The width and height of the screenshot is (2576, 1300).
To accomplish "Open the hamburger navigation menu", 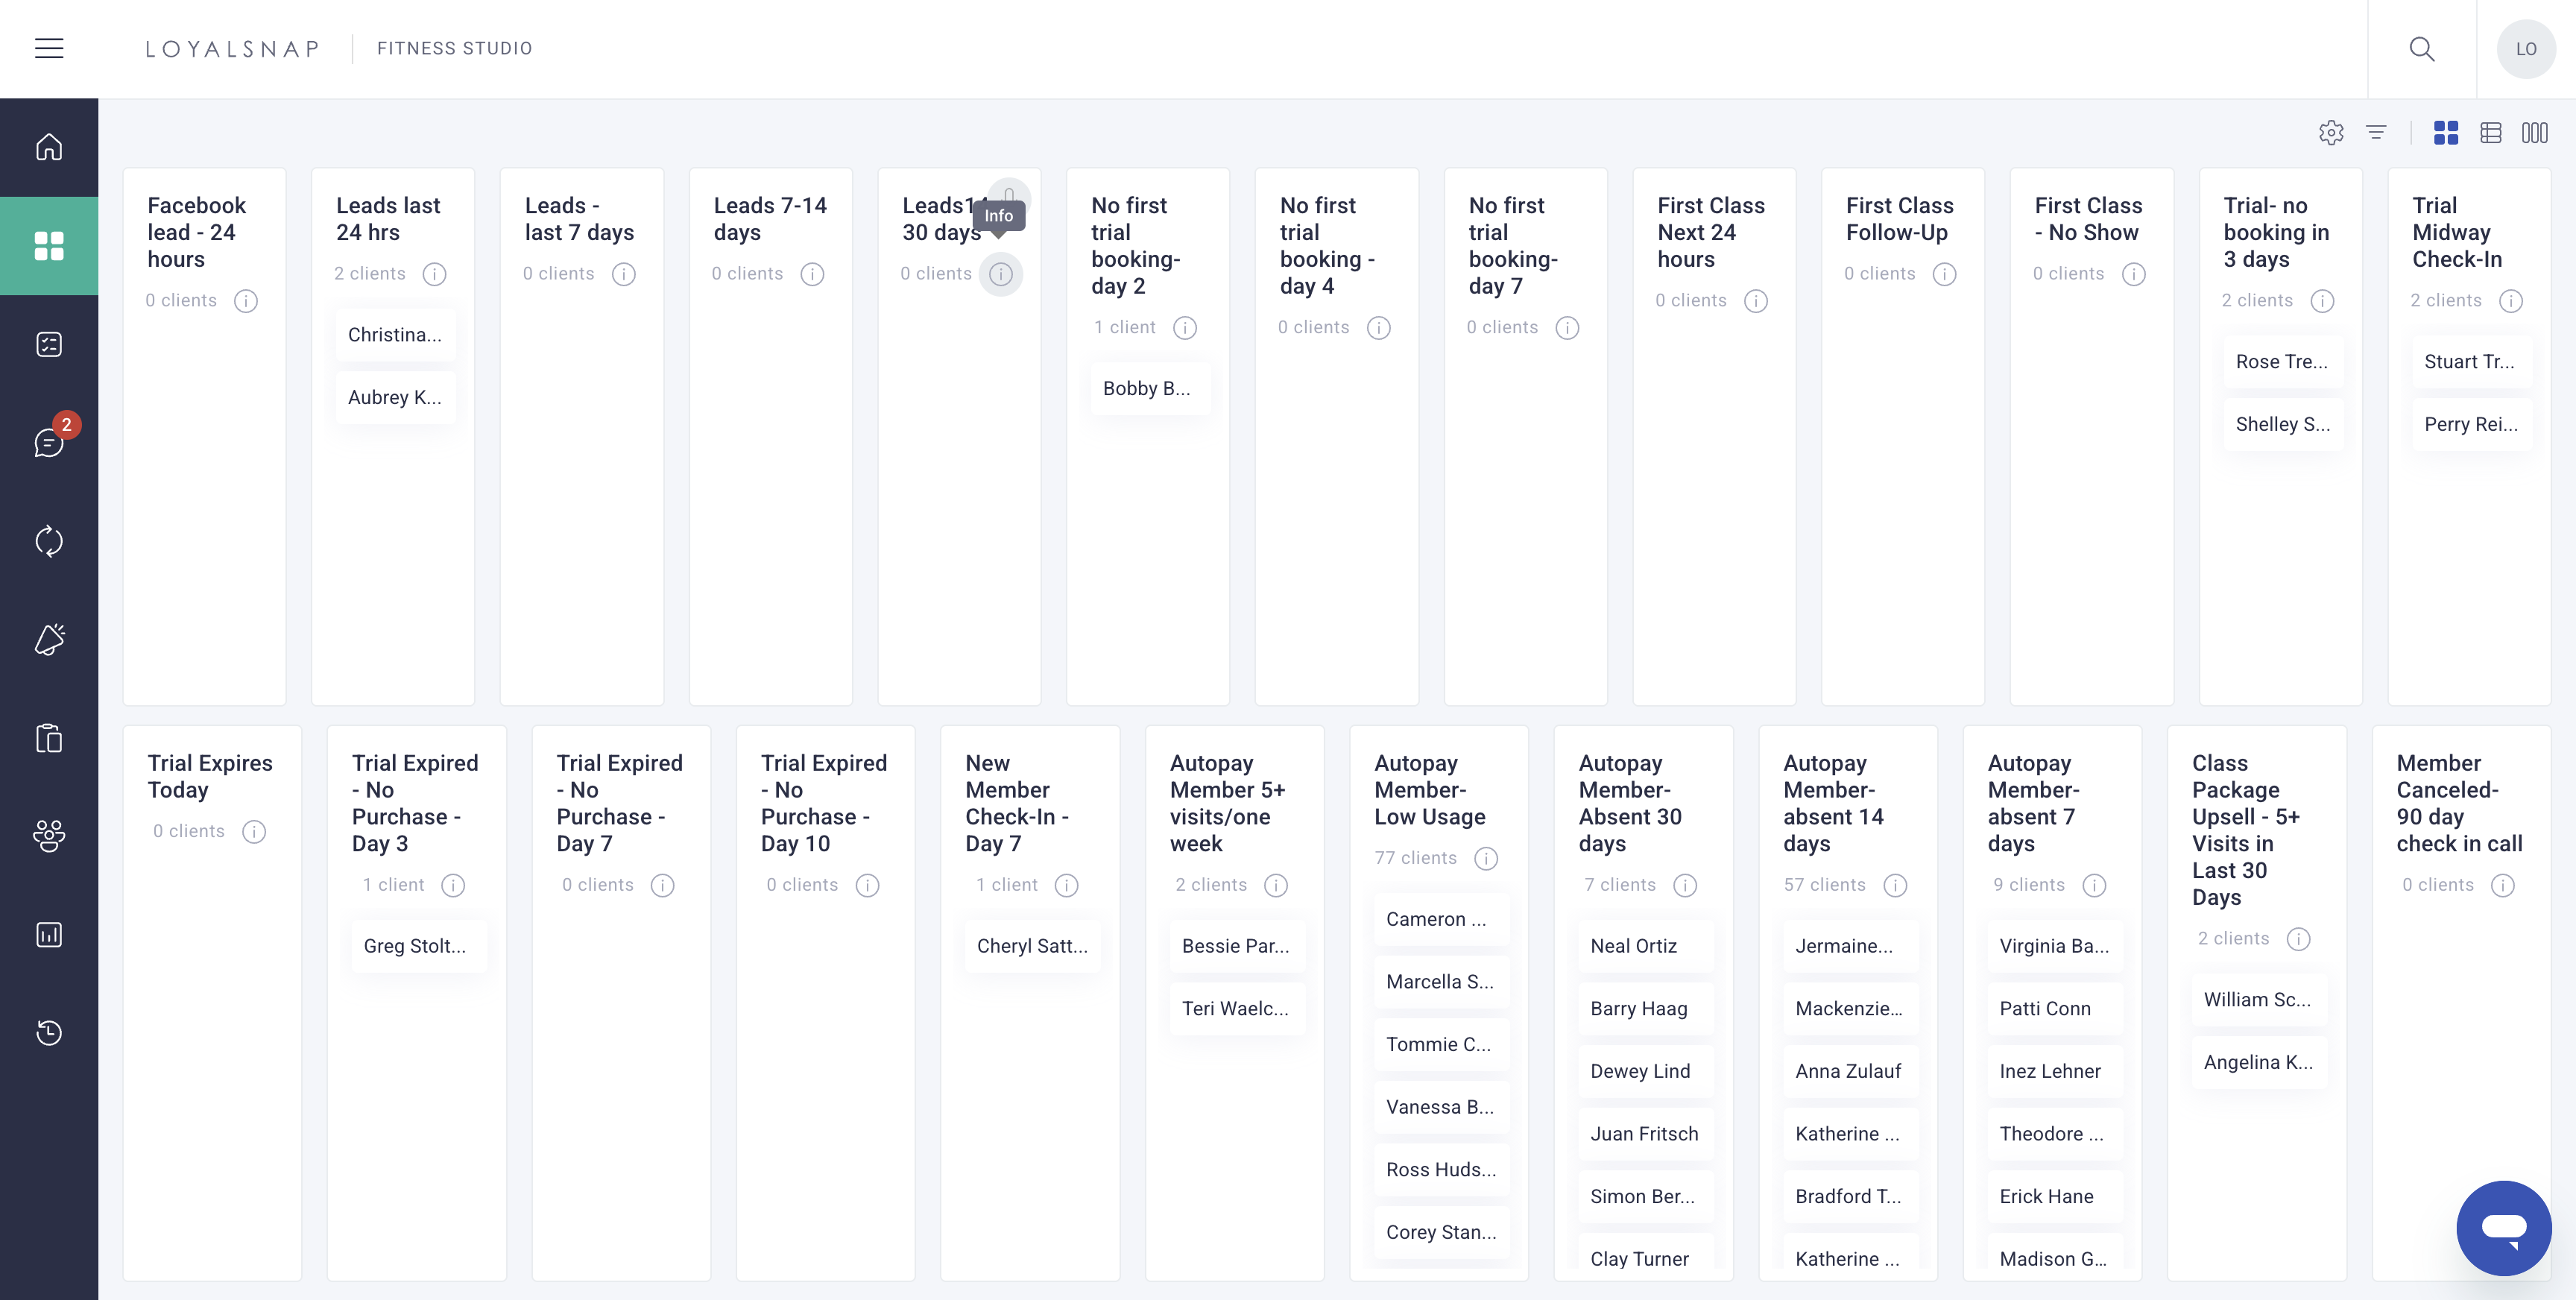I will (49, 48).
